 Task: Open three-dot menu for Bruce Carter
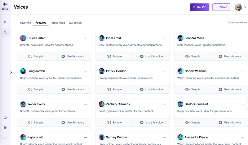(86, 38)
